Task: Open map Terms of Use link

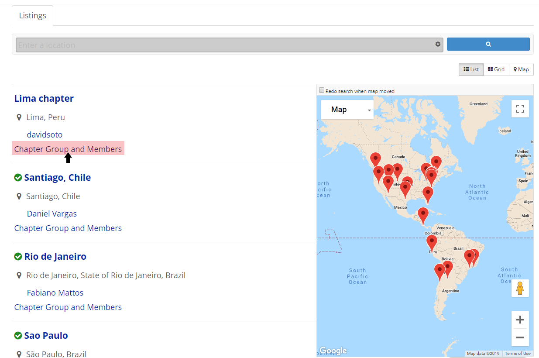Action: [518, 354]
